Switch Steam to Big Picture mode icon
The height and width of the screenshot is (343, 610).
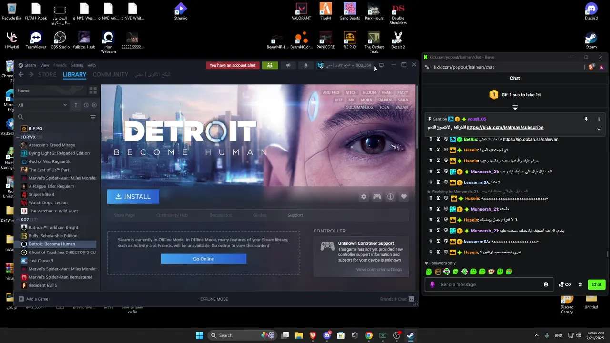pos(381,65)
